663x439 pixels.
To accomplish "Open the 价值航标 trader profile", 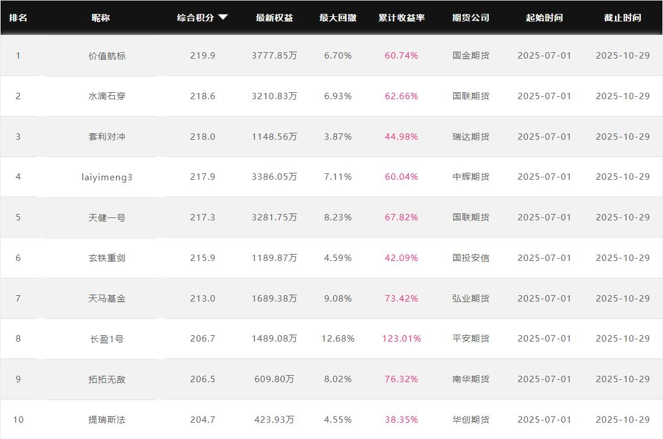I will point(107,56).
